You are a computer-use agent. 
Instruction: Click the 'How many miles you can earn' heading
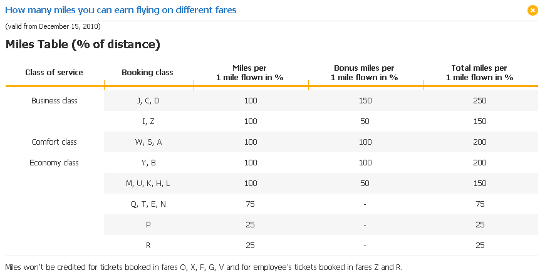pos(121,10)
